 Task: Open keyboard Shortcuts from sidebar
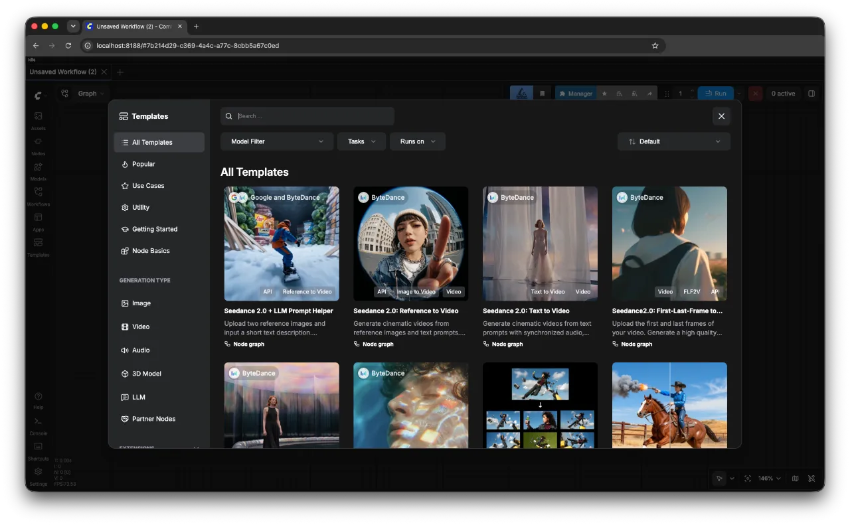[38, 450]
